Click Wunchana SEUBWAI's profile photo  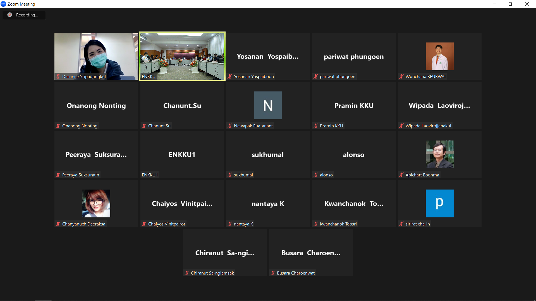pyautogui.click(x=439, y=56)
